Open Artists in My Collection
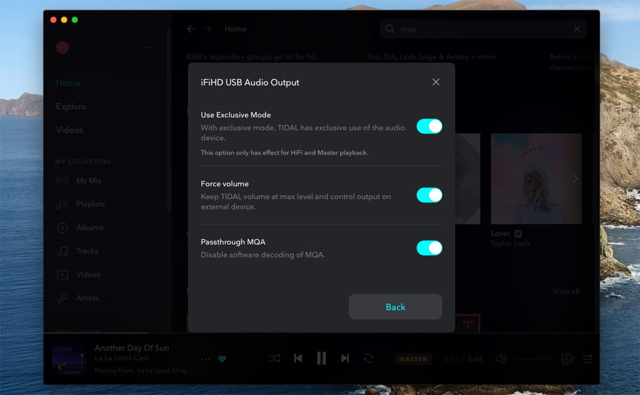 click(x=87, y=298)
